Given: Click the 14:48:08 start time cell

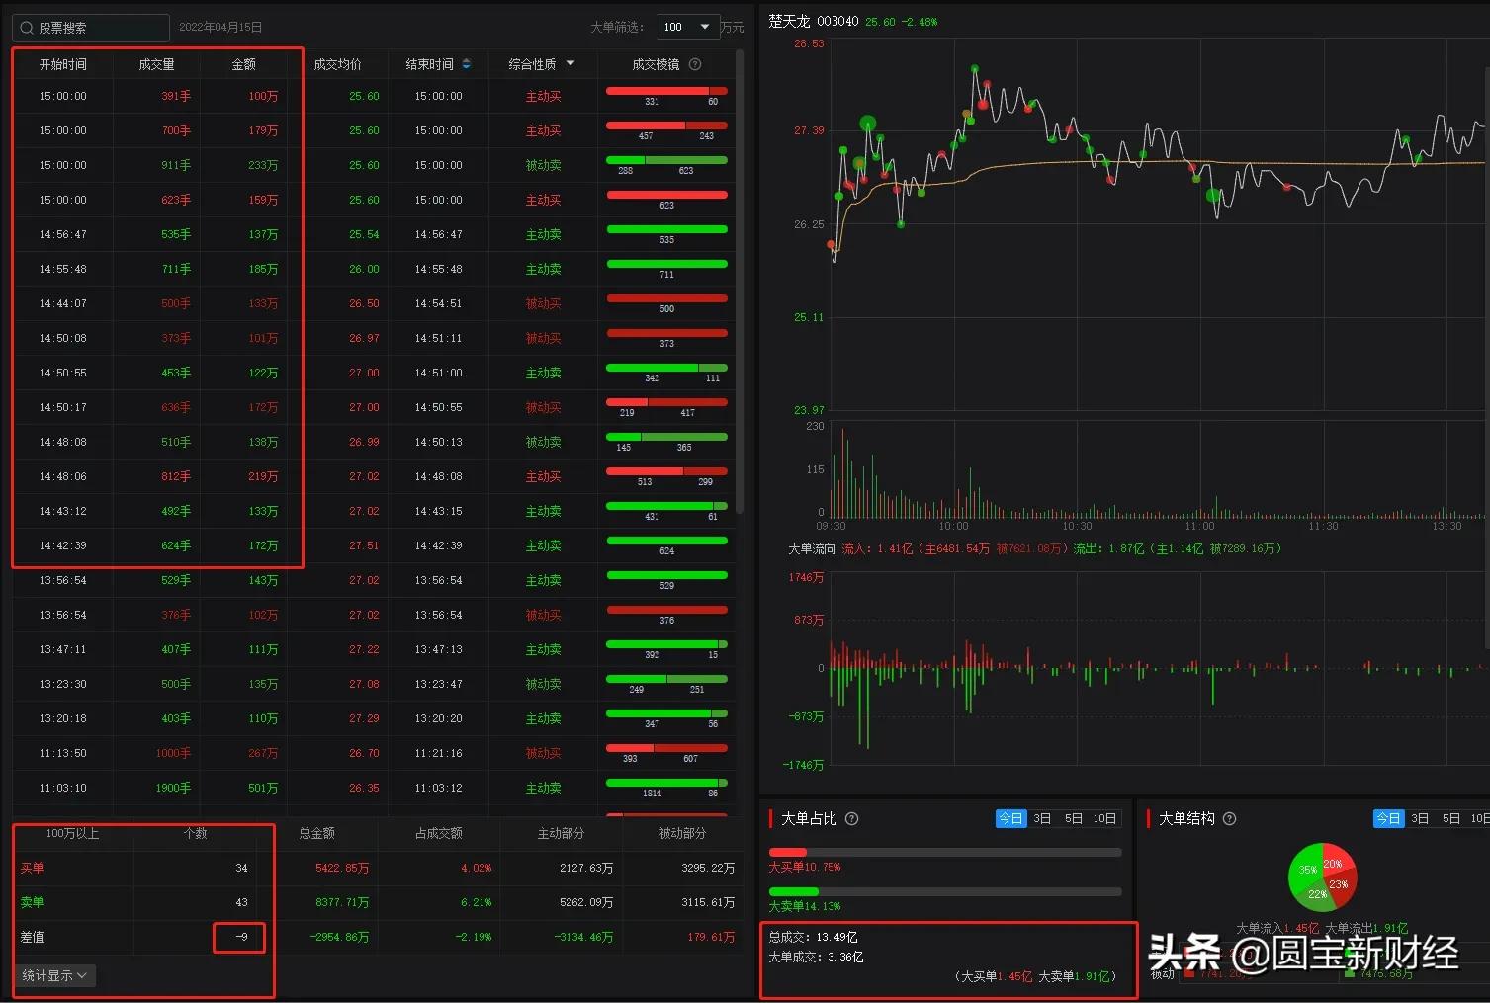Looking at the screenshot, I should (x=63, y=442).
